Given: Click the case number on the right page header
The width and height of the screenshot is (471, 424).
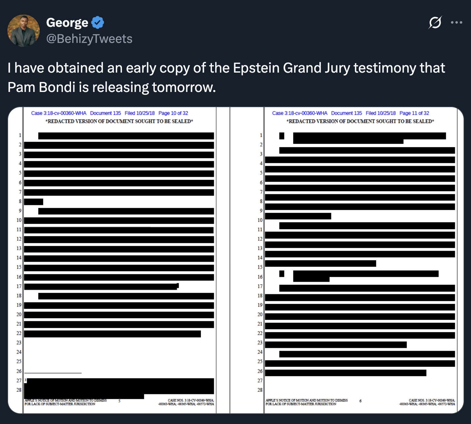Looking at the screenshot, I should tap(300, 113).
